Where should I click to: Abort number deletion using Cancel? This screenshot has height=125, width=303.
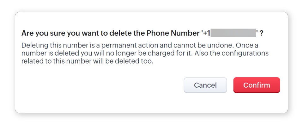[x=205, y=85]
